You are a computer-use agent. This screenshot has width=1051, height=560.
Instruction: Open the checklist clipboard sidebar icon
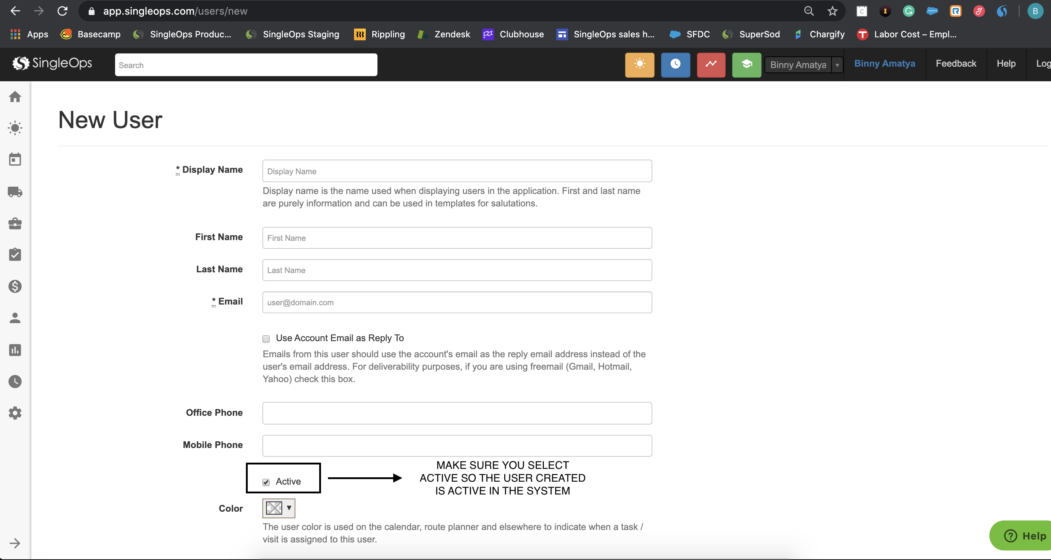(x=15, y=255)
